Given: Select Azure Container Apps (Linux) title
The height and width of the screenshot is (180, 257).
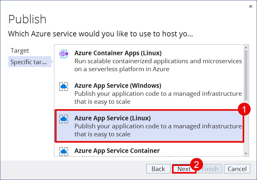Looking at the screenshot, I should (118, 53).
